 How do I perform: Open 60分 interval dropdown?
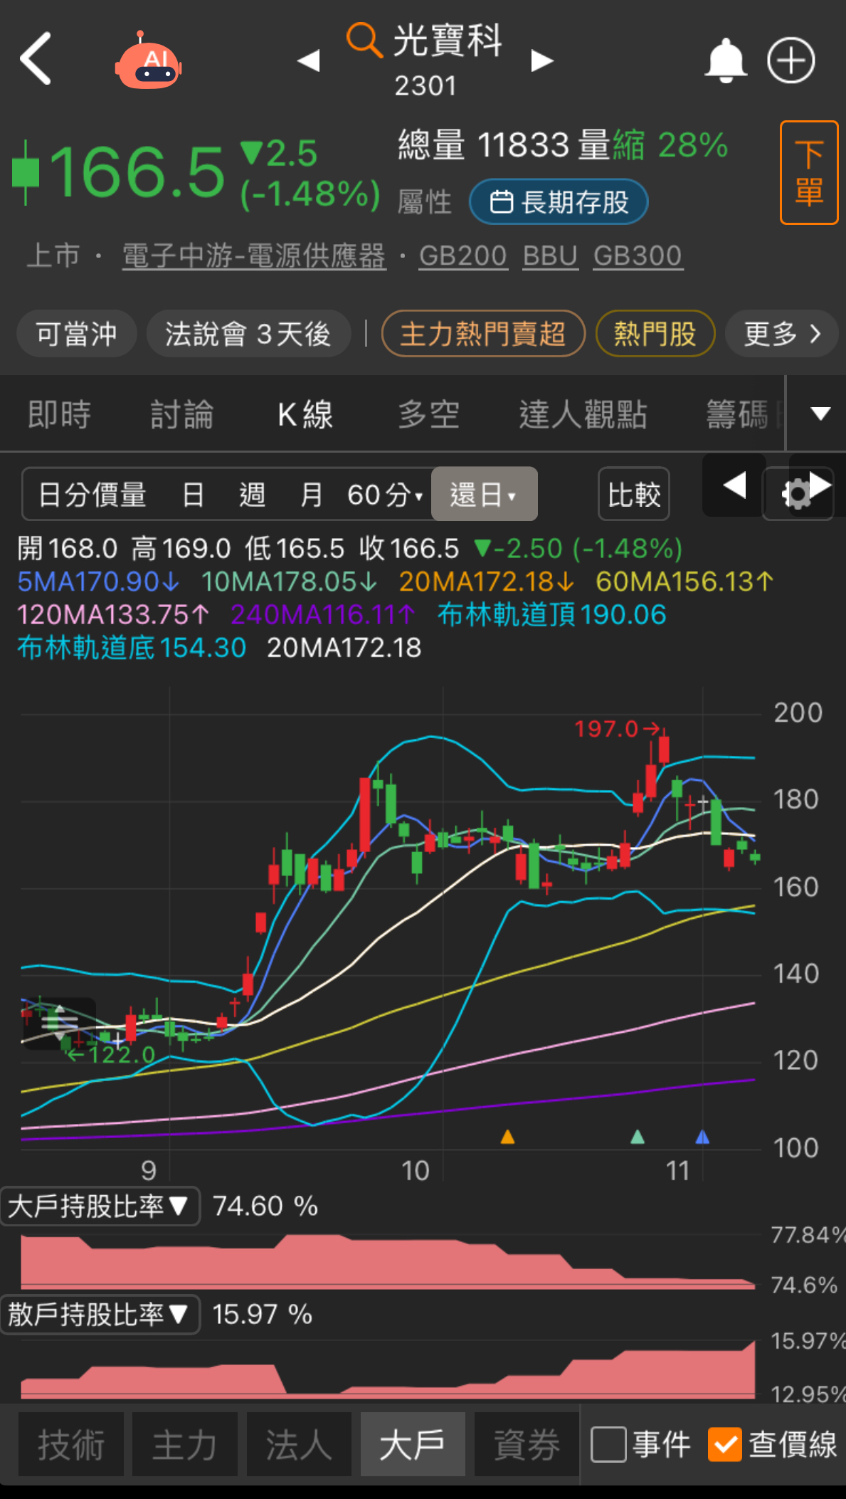coord(384,494)
